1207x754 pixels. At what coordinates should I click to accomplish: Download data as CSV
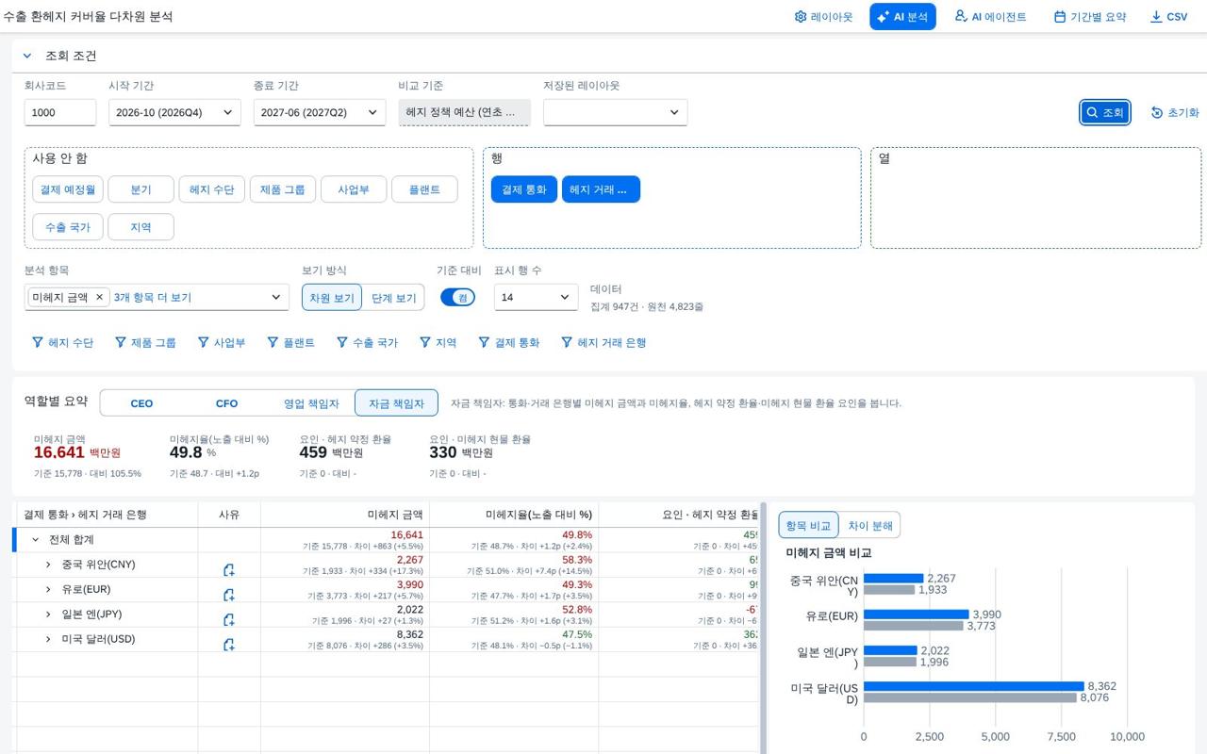tap(1168, 17)
